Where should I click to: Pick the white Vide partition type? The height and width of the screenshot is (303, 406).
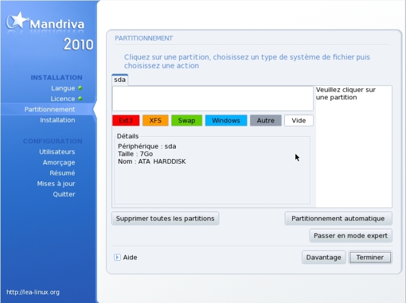click(299, 121)
